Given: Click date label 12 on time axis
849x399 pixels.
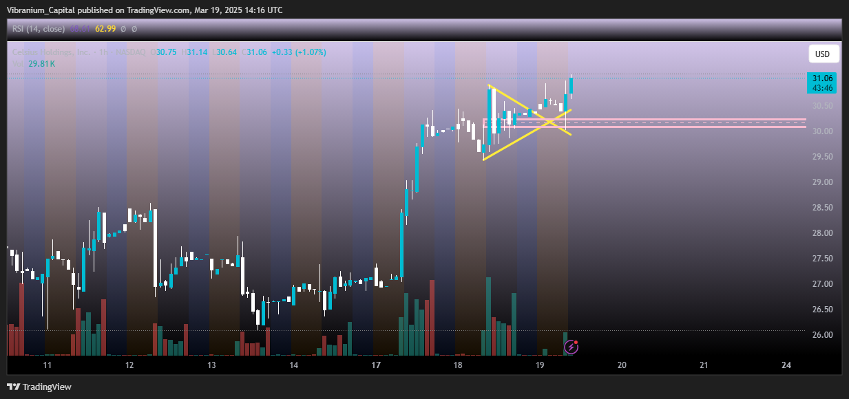Looking at the screenshot, I should [x=129, y=365].
